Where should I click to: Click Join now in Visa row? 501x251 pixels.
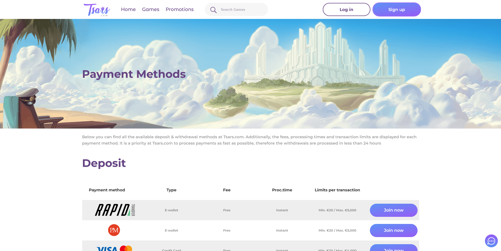(394, 248)
